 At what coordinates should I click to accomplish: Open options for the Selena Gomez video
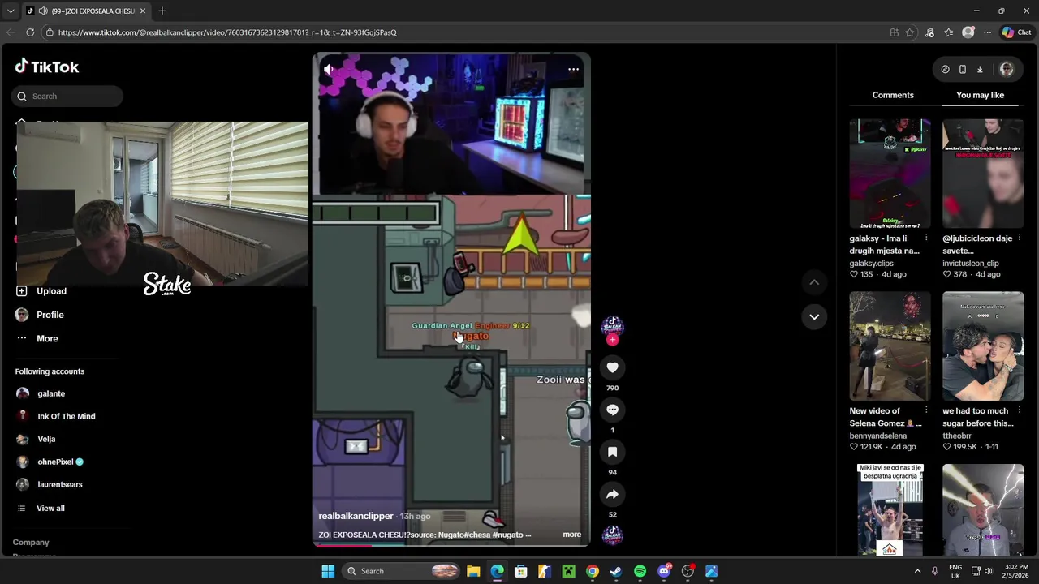[926, 411]
